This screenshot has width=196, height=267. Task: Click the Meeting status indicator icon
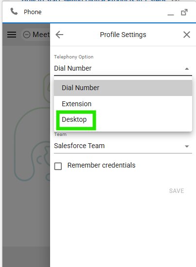point(27,35)
